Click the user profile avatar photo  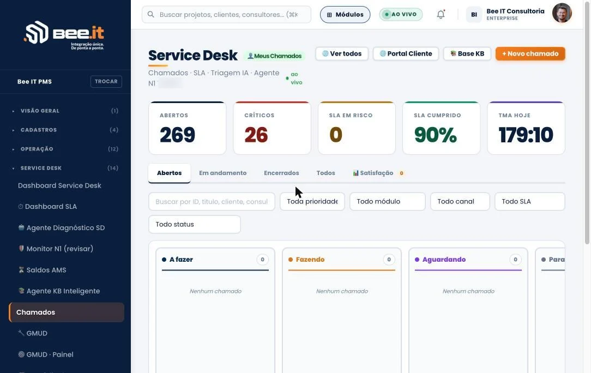[x=562, y=13]
